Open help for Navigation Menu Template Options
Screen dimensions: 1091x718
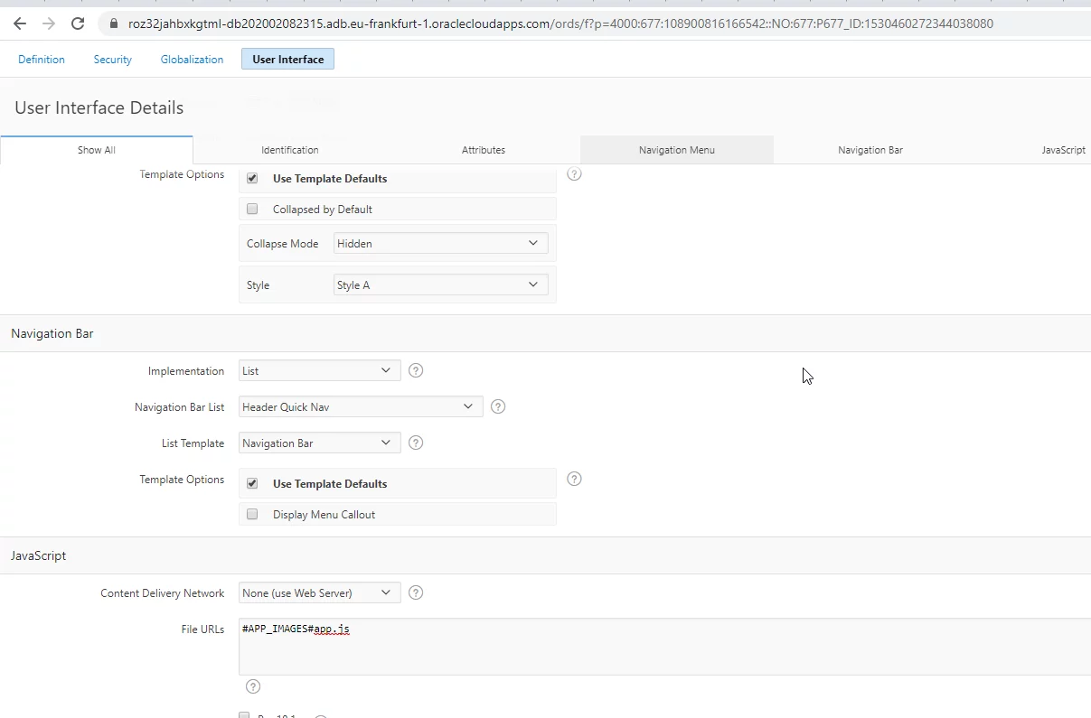574,173
